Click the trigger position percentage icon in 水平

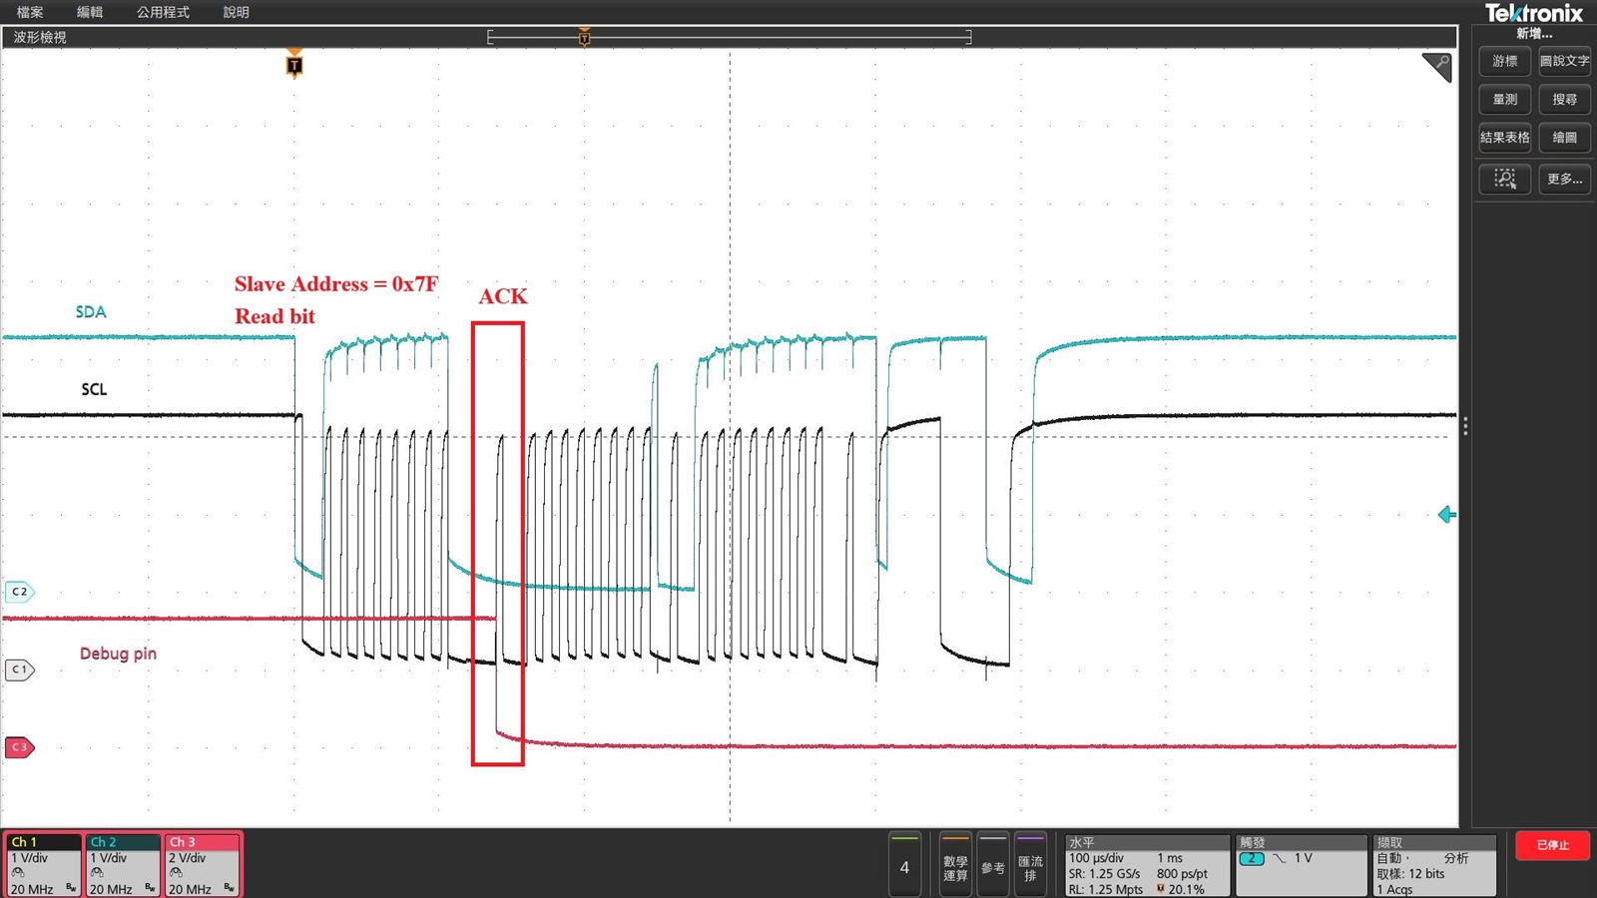tap(1161, 889)
